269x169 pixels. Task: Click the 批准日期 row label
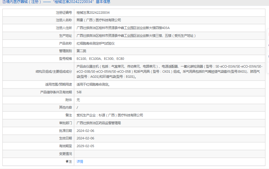[x=65, y=131]
